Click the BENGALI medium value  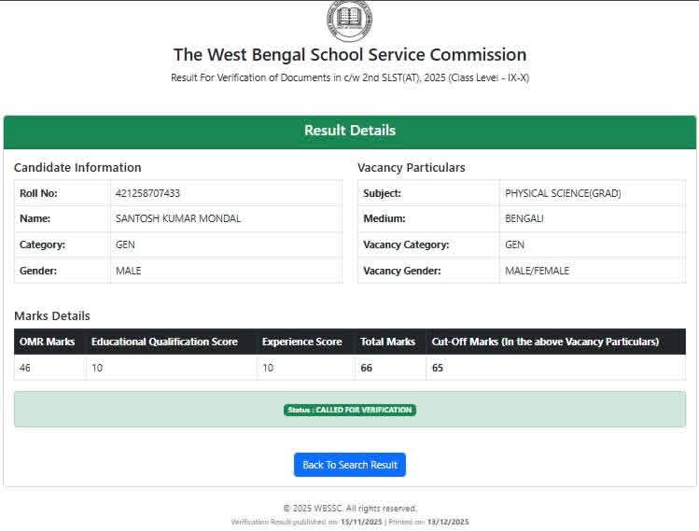[524, 218]
